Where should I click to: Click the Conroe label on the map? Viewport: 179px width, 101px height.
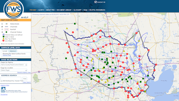click(x=108, y=16)
